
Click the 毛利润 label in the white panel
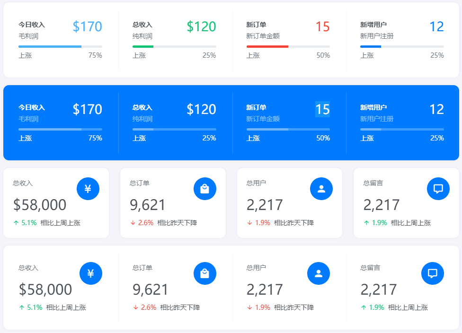(28, 36)
